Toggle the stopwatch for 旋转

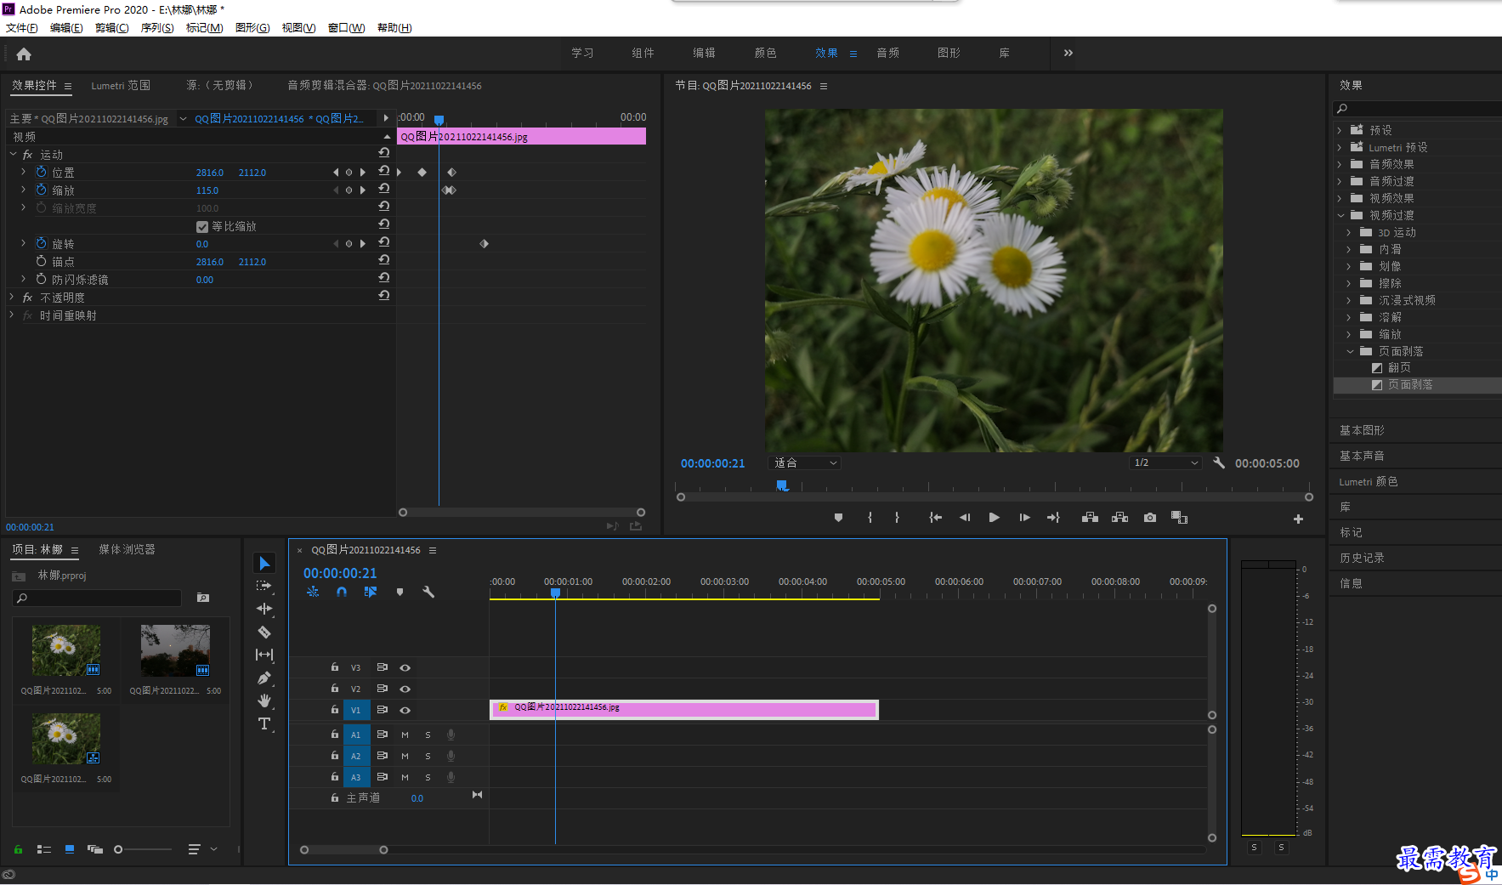coord(41,243)
